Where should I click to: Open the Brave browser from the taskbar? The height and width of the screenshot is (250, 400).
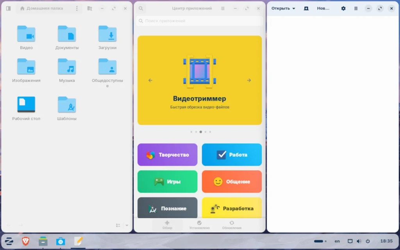tap(25, 241)
